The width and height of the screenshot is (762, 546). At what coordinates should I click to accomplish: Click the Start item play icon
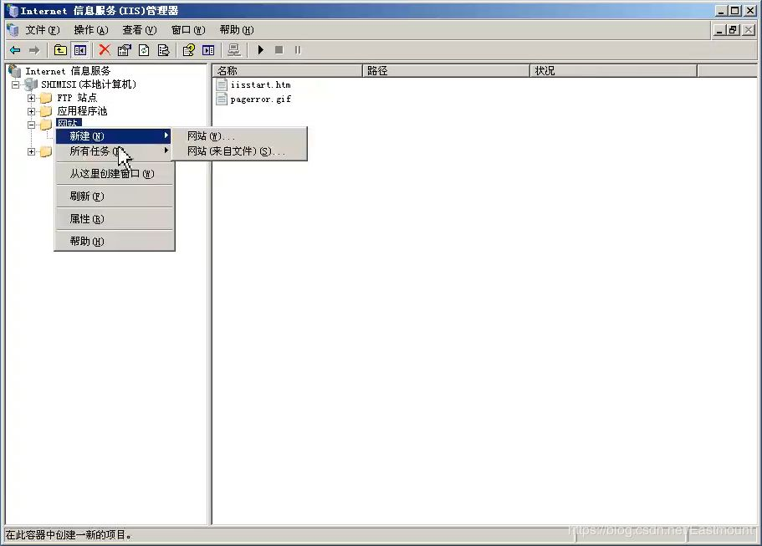[x=260, y=50]
